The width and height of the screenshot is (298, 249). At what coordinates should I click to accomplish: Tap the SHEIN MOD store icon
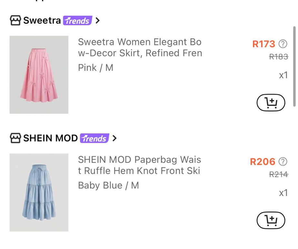(15, 138)
